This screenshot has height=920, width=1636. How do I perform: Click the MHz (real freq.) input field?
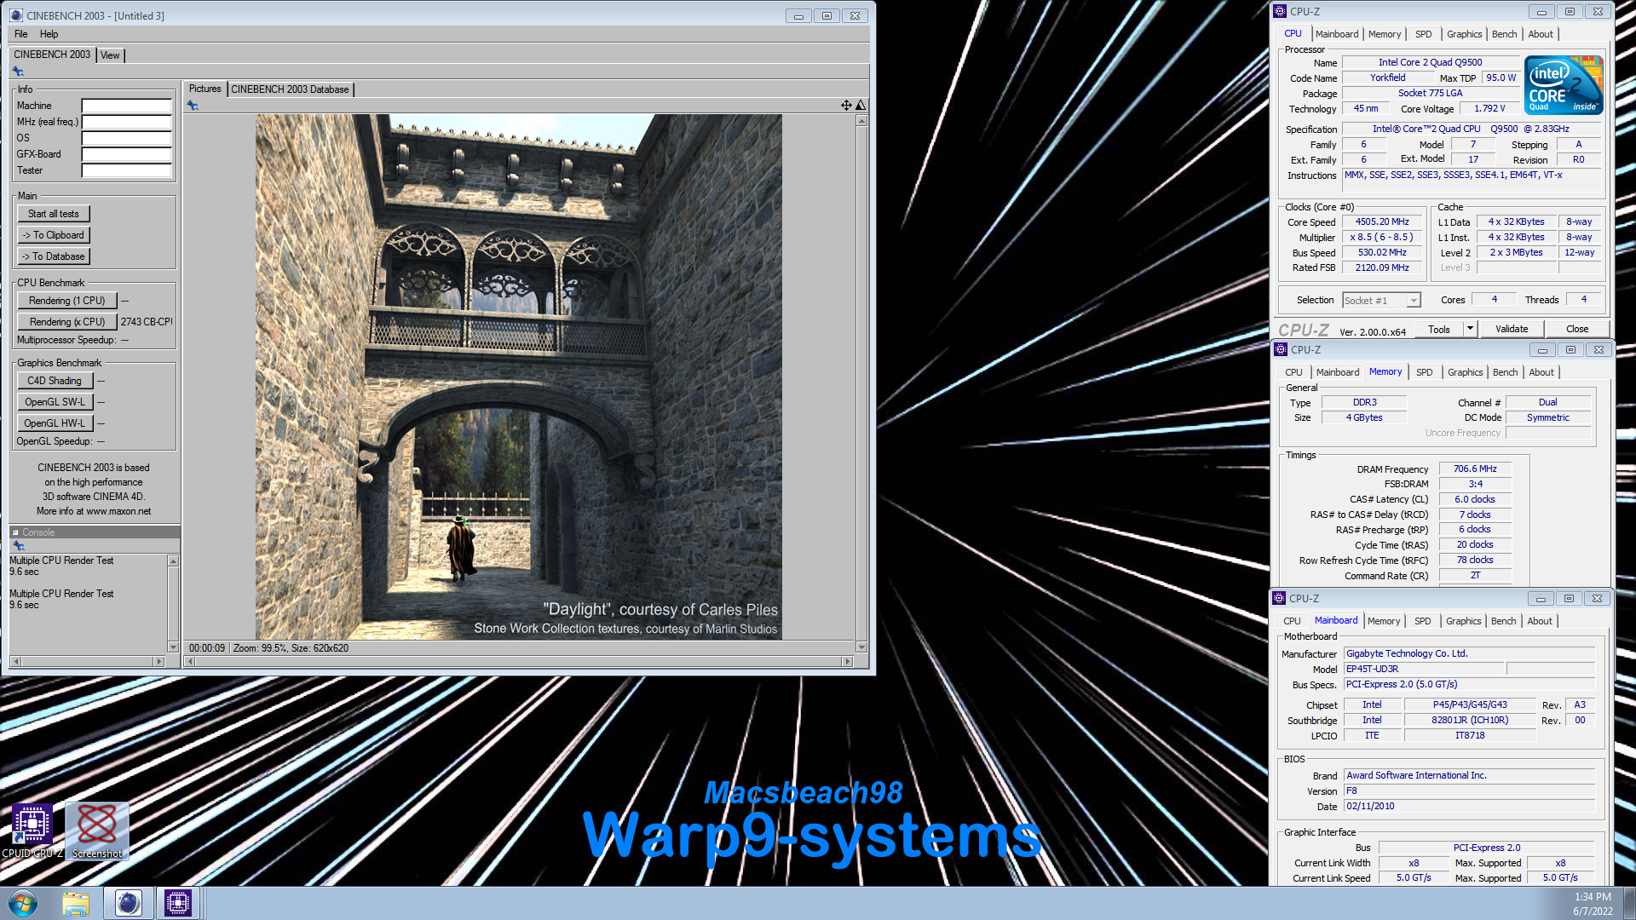(x=126, y=123)
